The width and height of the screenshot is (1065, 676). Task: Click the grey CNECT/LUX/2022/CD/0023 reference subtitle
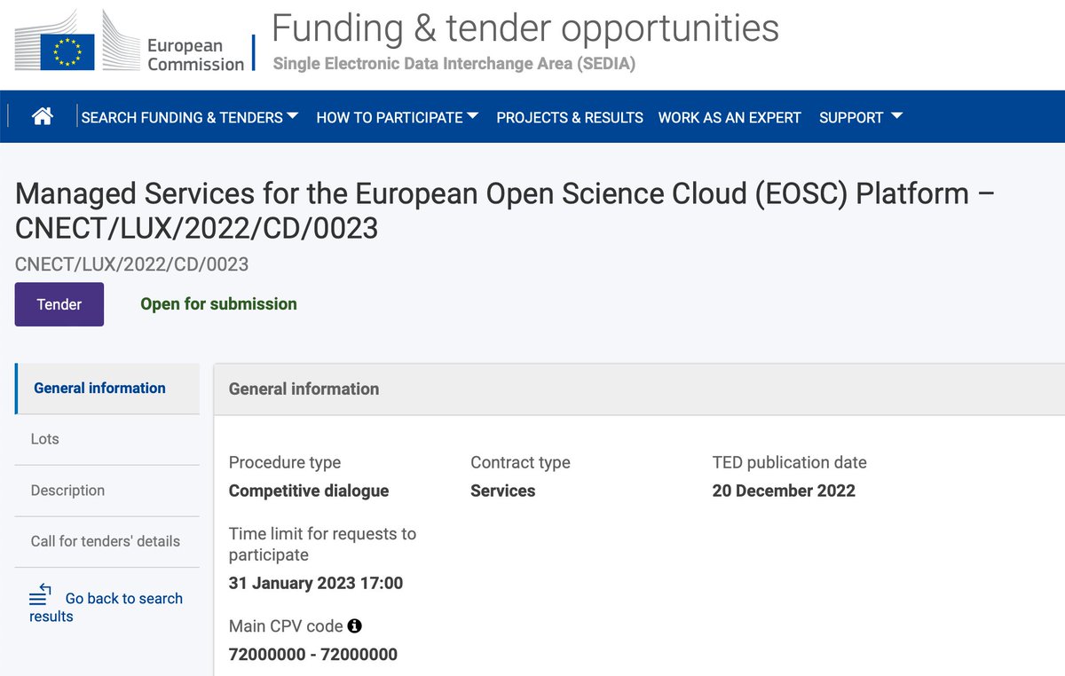click(x=131, y=264)
